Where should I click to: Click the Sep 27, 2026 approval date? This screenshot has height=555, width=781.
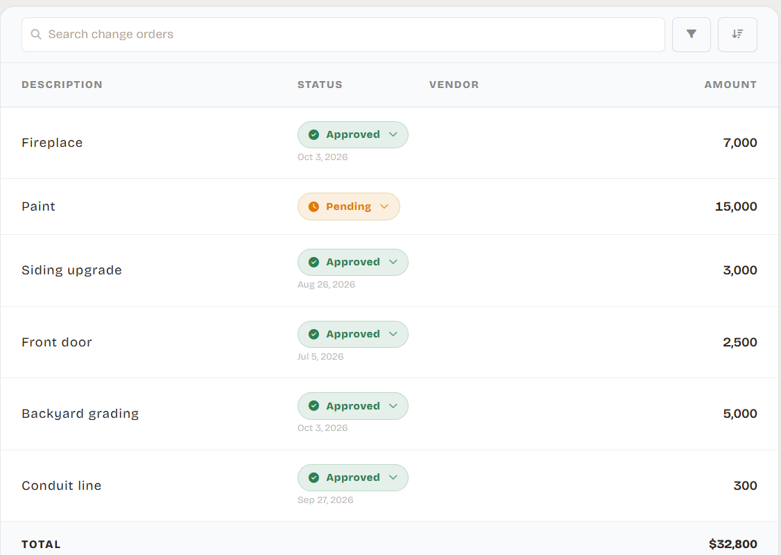(325, 500)
